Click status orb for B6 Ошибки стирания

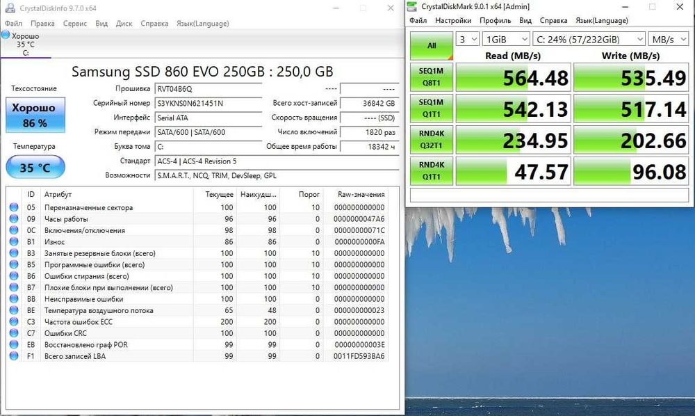pyautogui.click(x=14, y=276)
